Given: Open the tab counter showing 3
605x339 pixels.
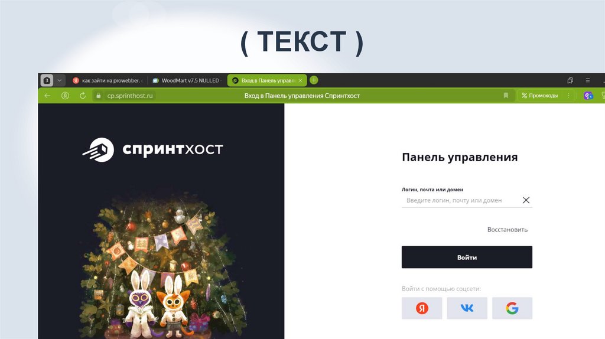Looking at the screenshot, I should (47, 80).
